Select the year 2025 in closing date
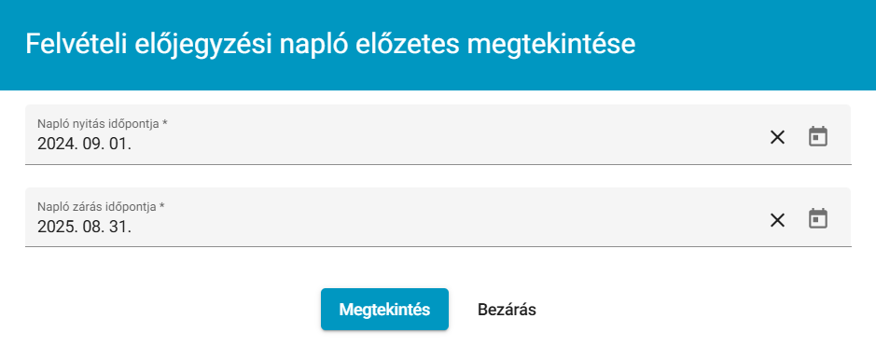This screenshot has width=876, height=346. pos(55,227)
